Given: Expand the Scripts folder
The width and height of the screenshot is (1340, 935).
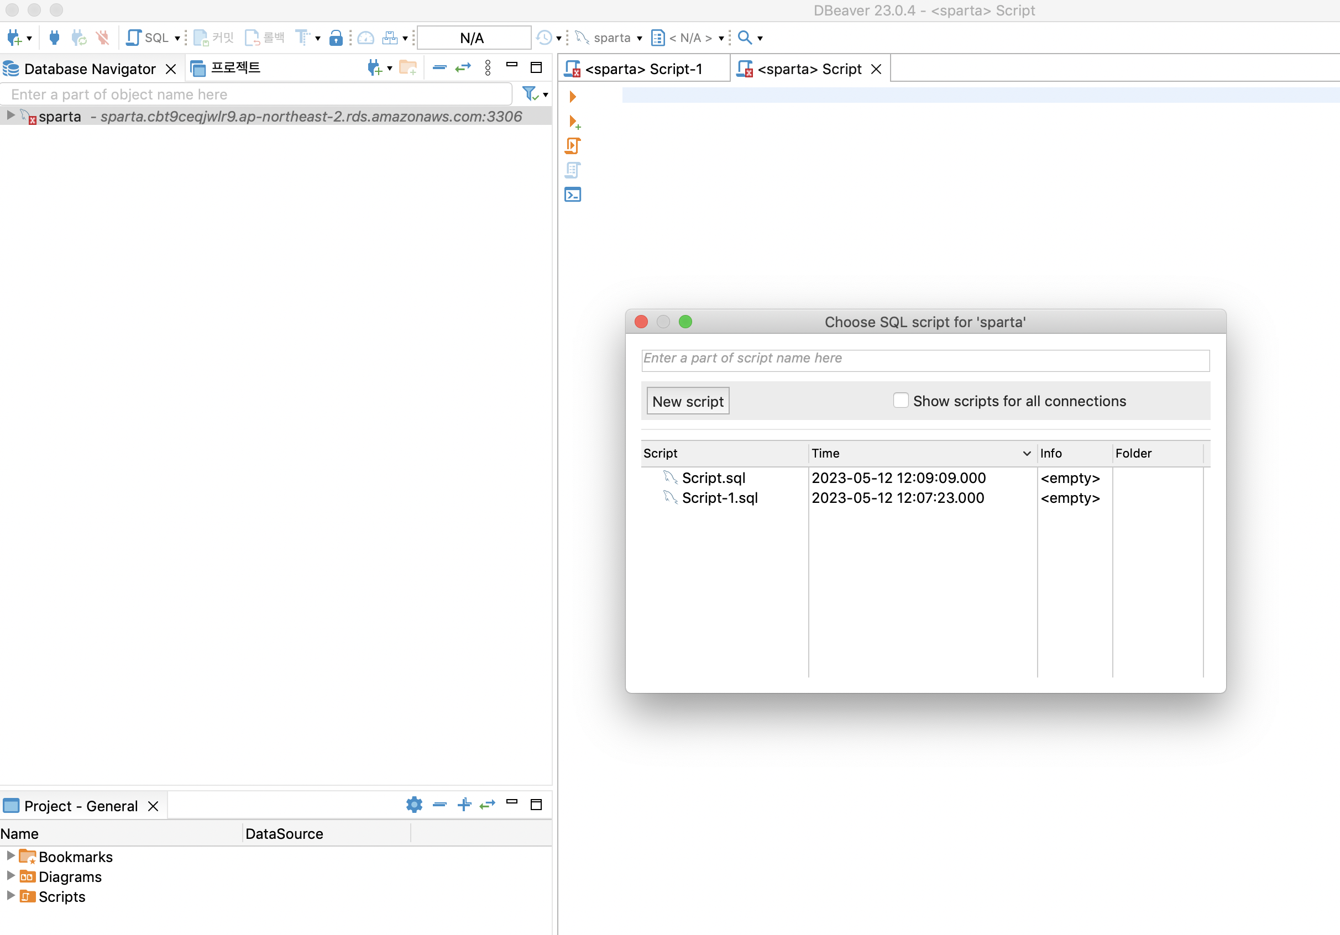Looking at the screenshot, I should click(11, 895).
